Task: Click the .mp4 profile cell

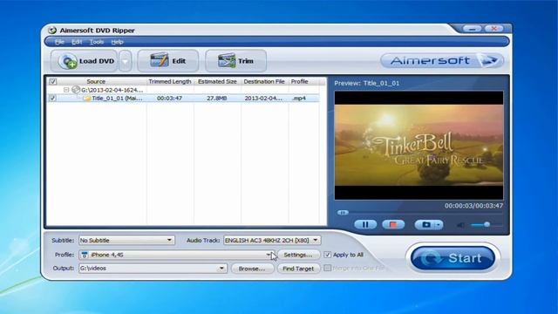Action: (x=299, y=99)
